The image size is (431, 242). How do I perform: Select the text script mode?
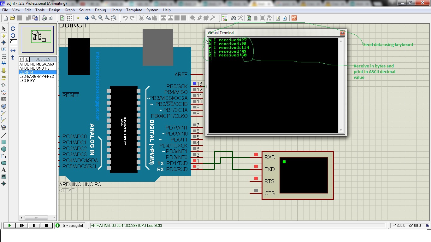pyautogui.click(x=4, y=56)
